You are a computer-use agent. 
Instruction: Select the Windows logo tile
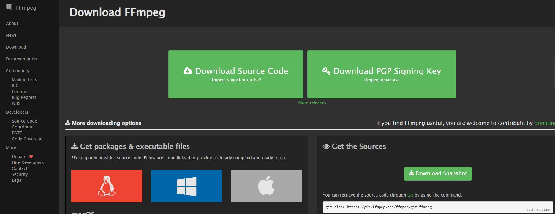tap(186, 186)
